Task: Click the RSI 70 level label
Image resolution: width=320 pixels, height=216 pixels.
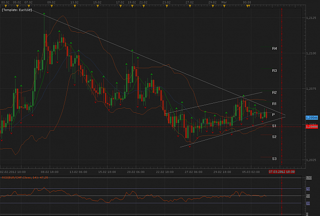Action: pos(308,189)
